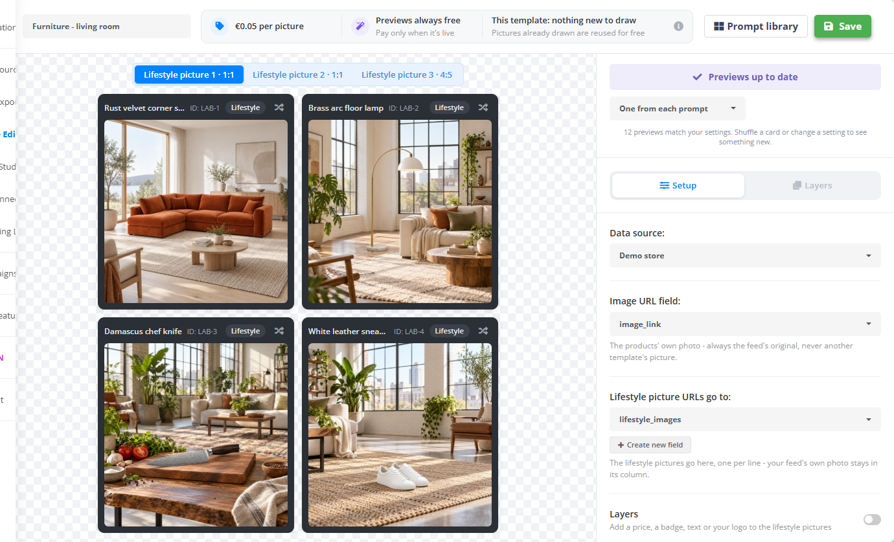Click 'This template: nothing new to draw' text
The height and width of the screenshot is (542, 894).
click(x=564, y=21)
